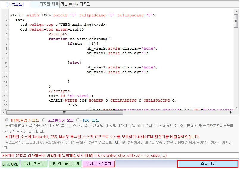The height and width of the screenshot is (169, 240).
Task: Select the 소스편집기 모드 radio button
Action: 43,120
